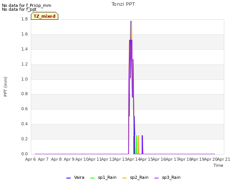Click the blue Vaira legend color marker

click(x=69, y=178)
